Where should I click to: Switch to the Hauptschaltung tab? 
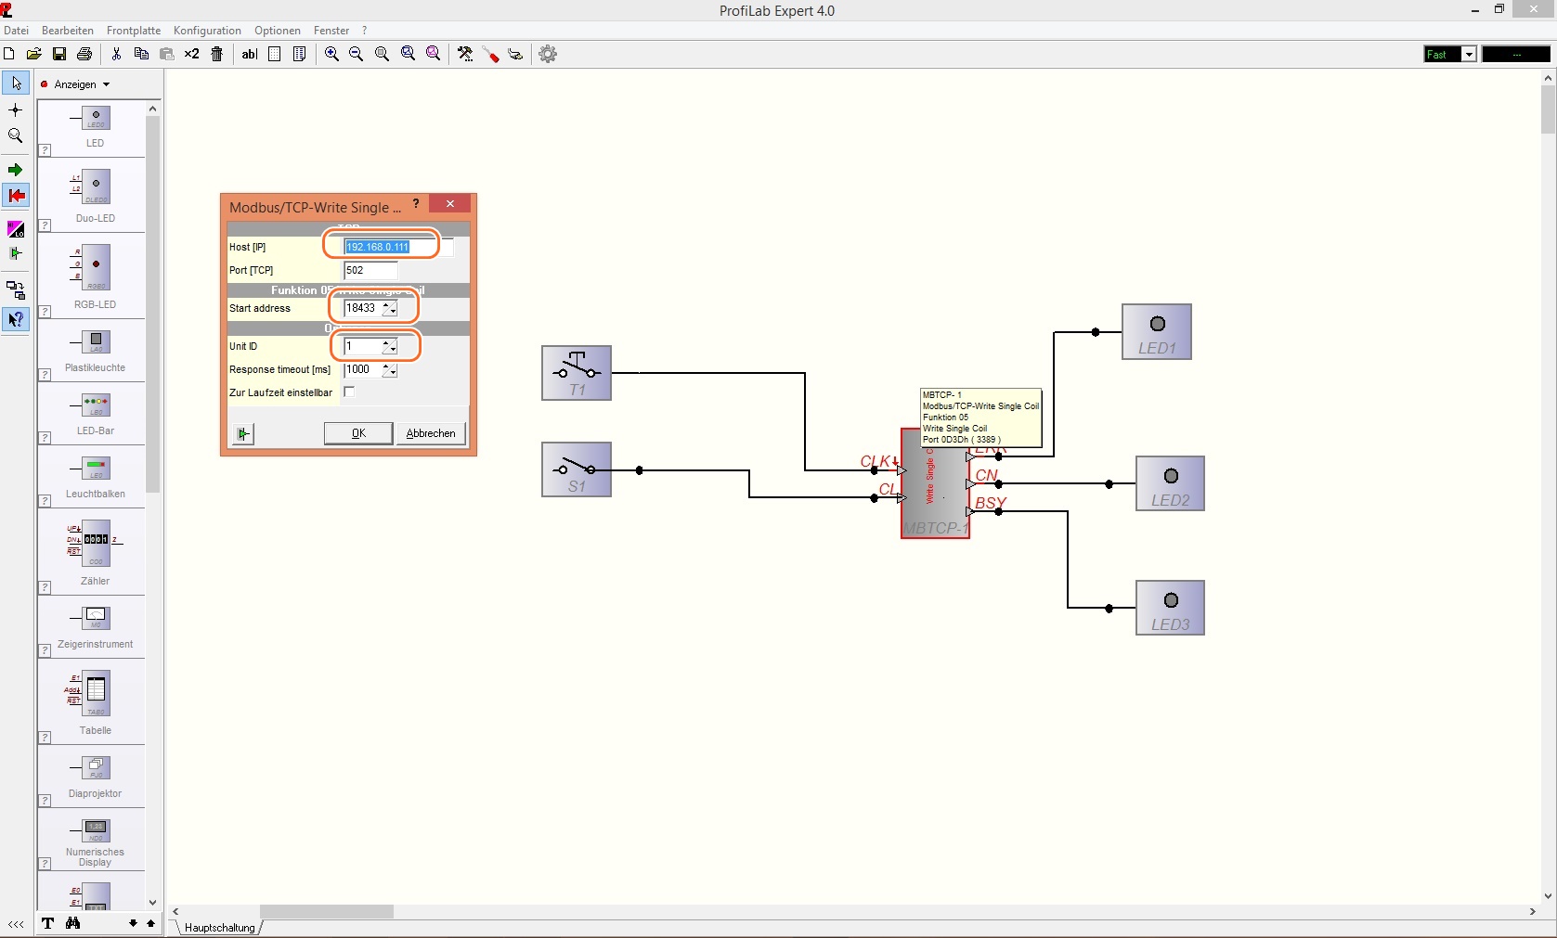click(x=219, y=927)
